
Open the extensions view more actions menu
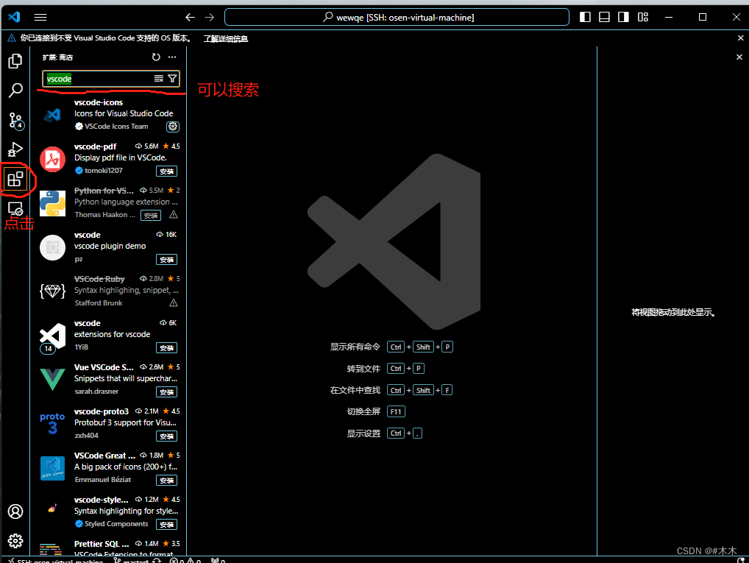coord(172,57)
